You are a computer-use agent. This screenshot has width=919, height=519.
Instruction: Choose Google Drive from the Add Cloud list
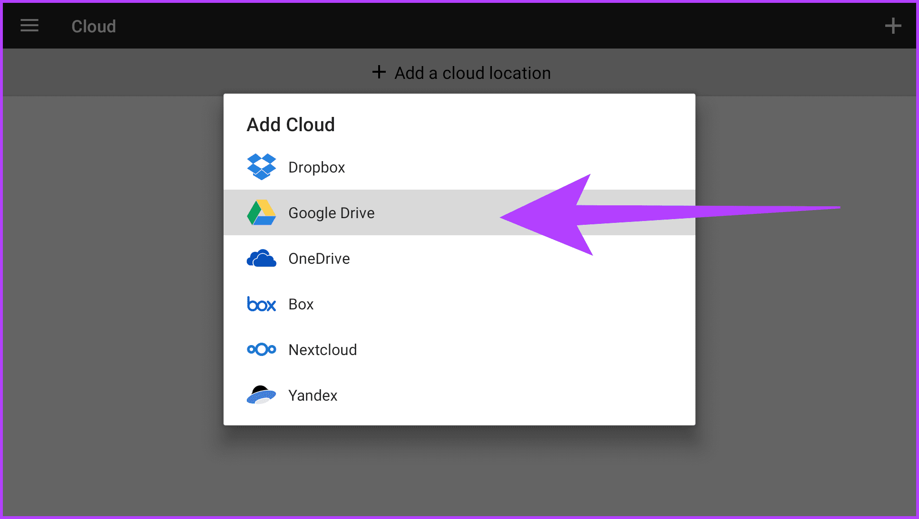[332, 212]
